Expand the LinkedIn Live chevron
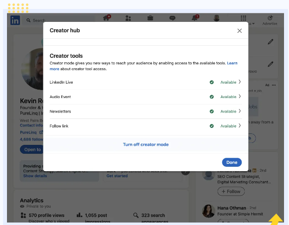Viewport: 289px width, 225px height. click(x=240, y=82)
